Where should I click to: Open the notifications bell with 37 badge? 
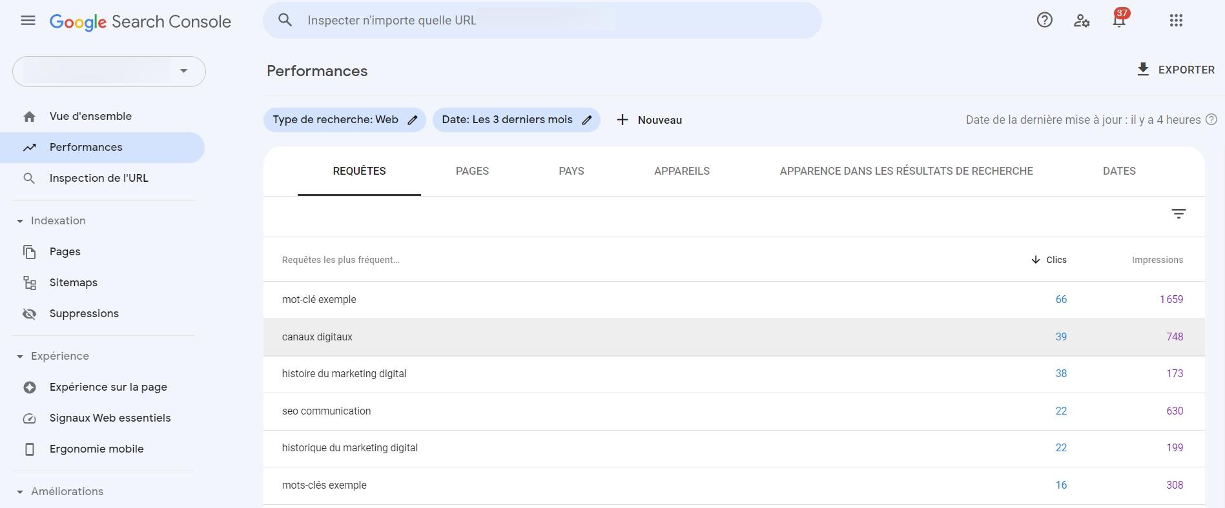click(x=1119, y=19)
